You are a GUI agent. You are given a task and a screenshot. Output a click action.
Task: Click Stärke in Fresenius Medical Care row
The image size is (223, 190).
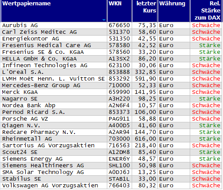pyautogui.click(x=210, y=45)
